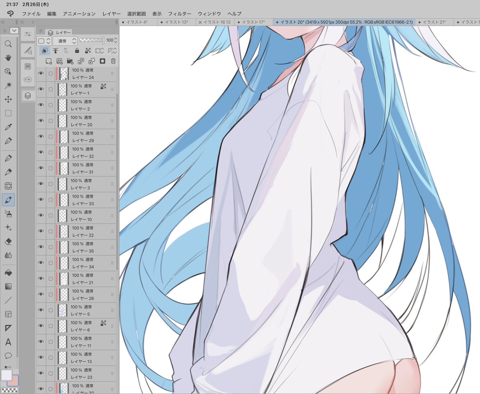Hide the レイヤー 24 layer
The height and width of the screenshot is (394, 480).
40,74
